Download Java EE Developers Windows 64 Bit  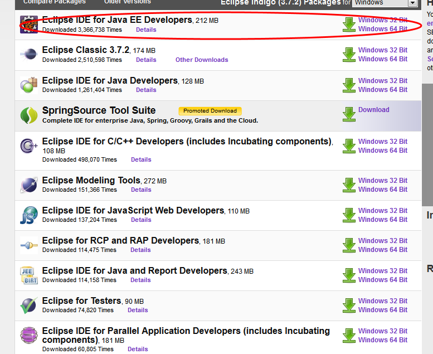tap(383, 29)
